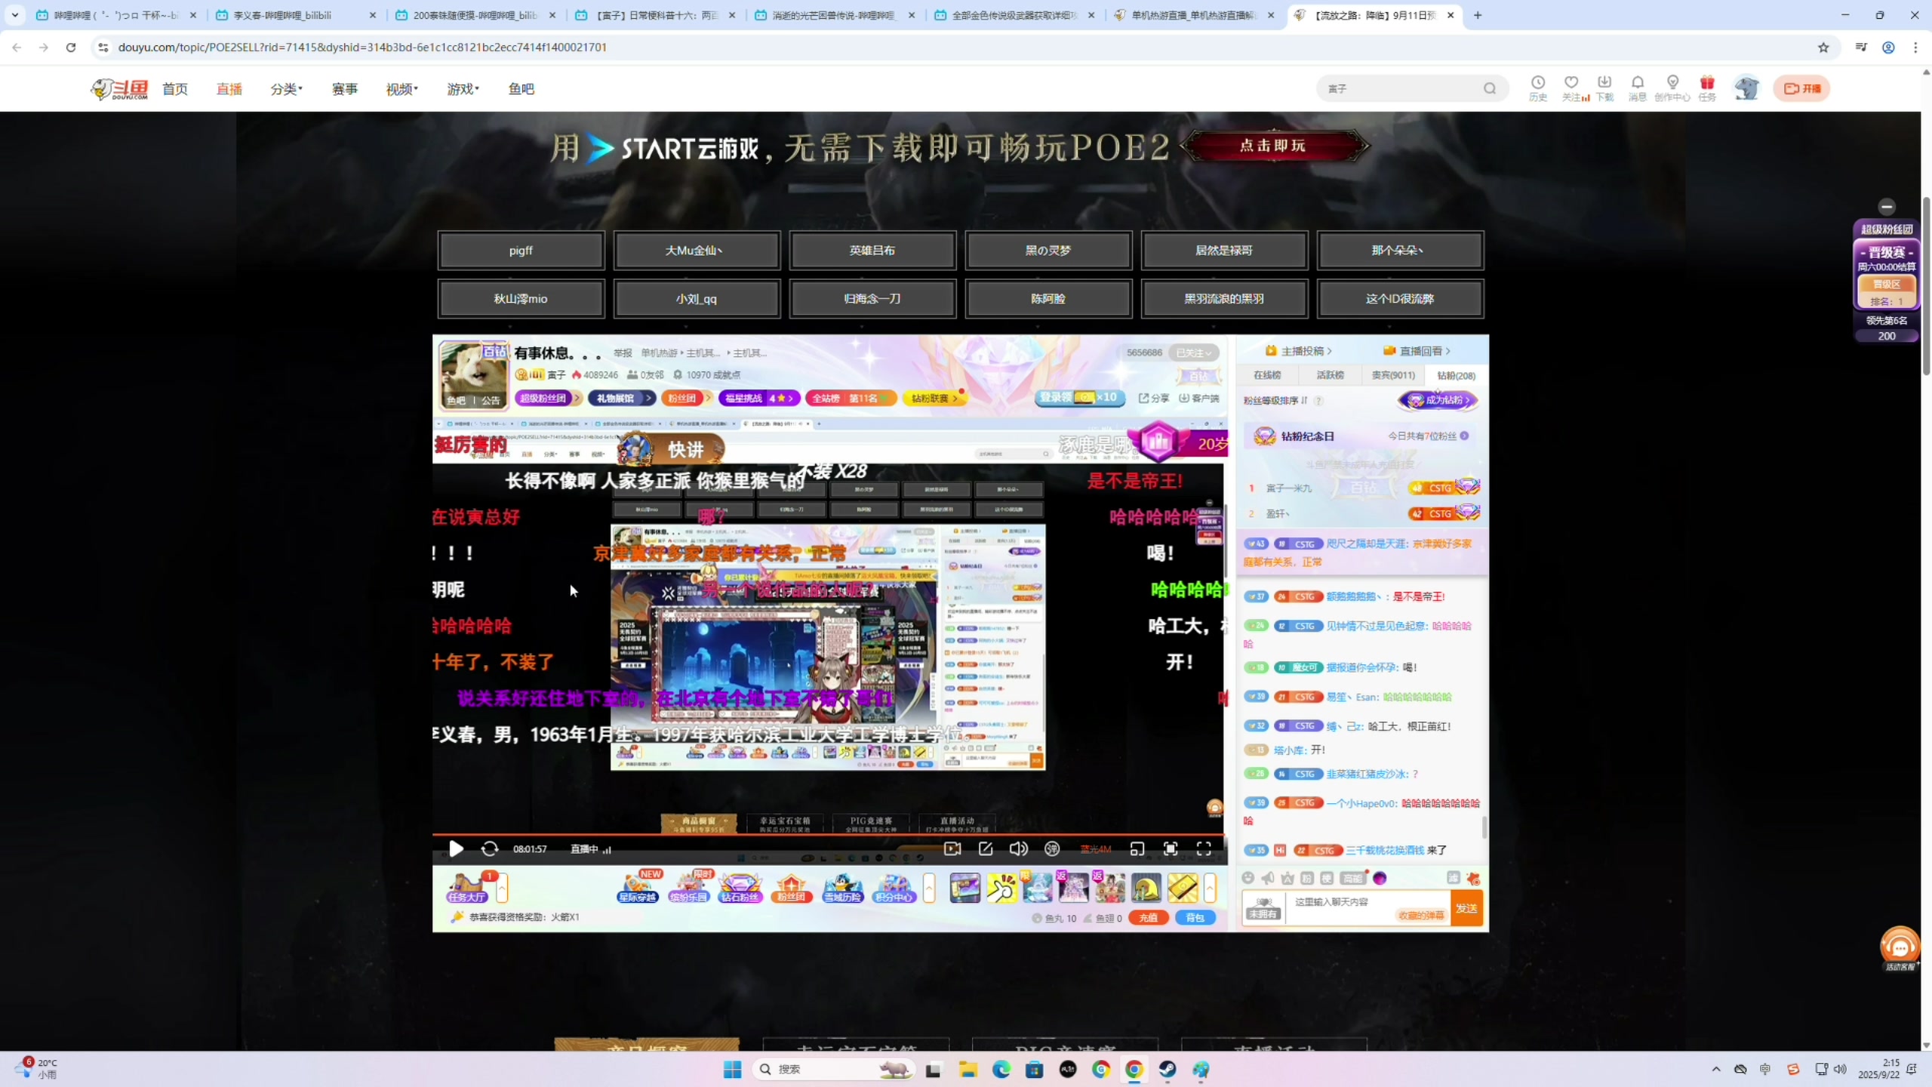Click the 已关注 follow dropdown
Screen dimensions: 1932x1087
click(x=1193, y=353)
